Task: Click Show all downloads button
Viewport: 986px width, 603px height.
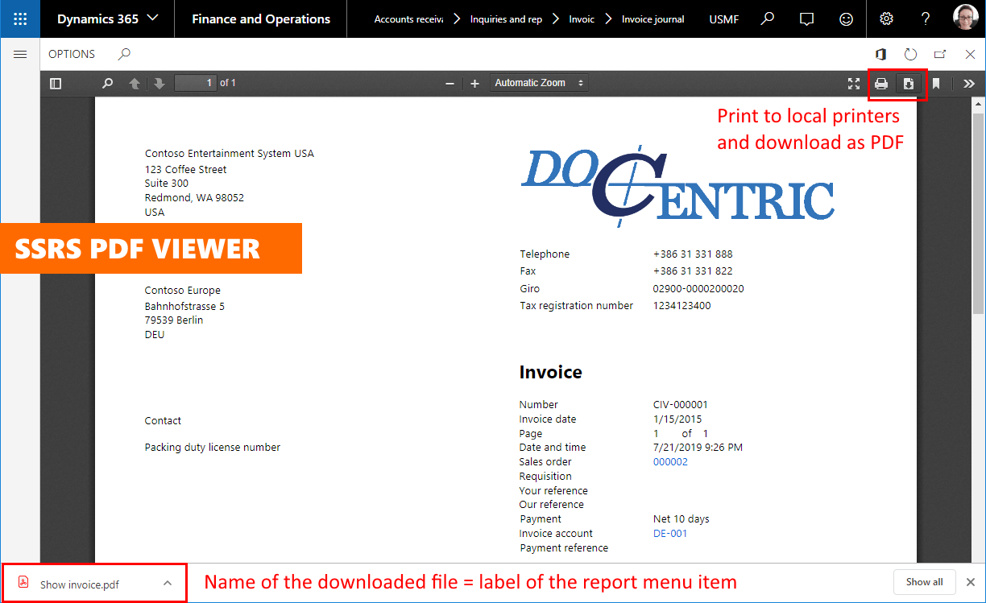Action: [x=924, y=582]
